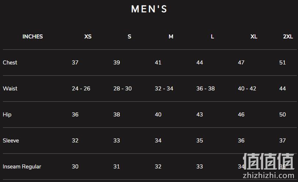Select the Chest row label
Screen dimensions: 298x182
(10, 63)
